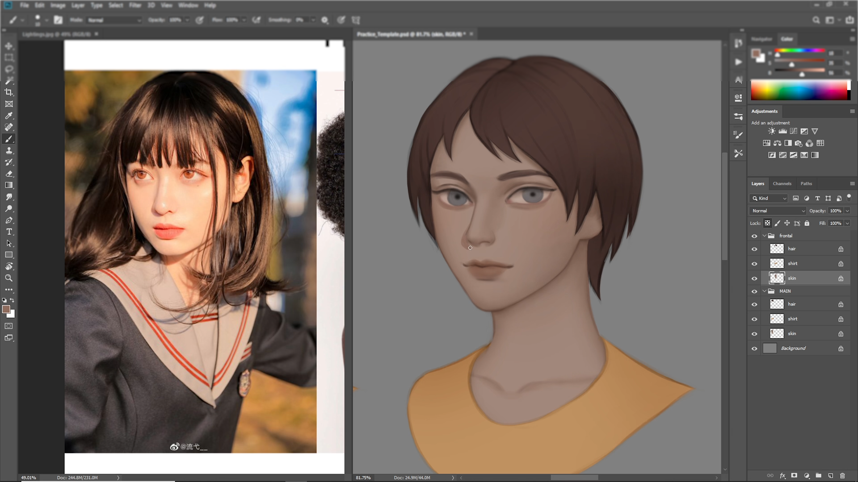Click the foreground color swatch in toolbar
Viewport: 858px width, 482px height.
[6, 309]
